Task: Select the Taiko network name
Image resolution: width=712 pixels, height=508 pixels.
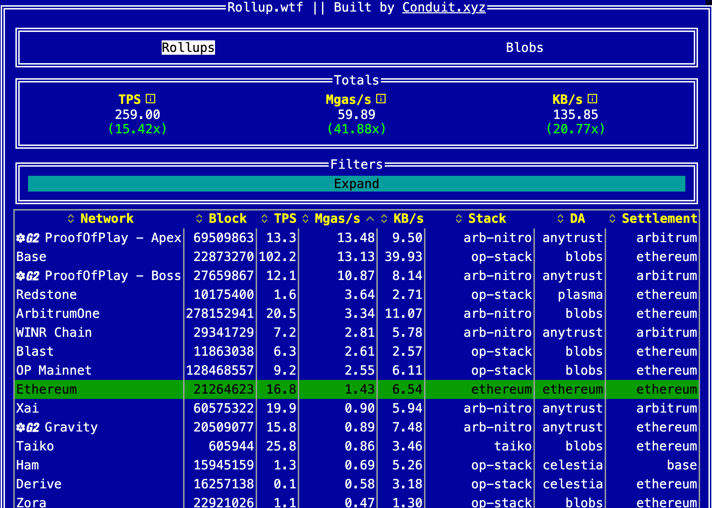Action: pos(35,446)
